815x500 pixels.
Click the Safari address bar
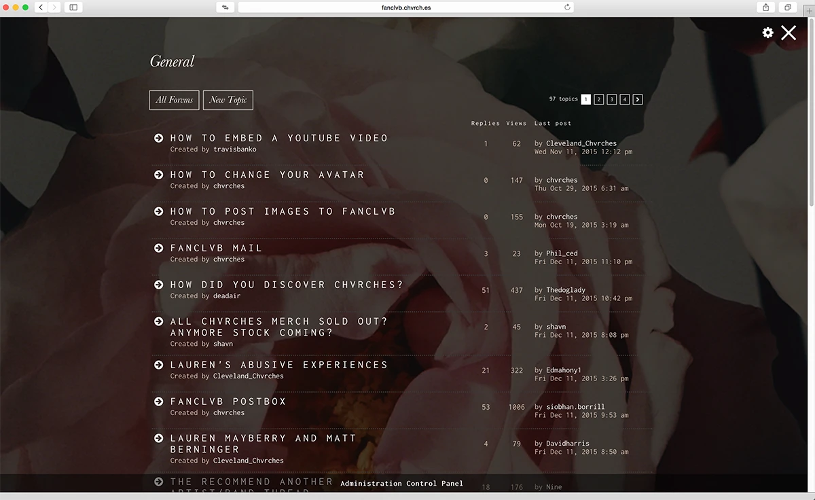pos(405,7)
